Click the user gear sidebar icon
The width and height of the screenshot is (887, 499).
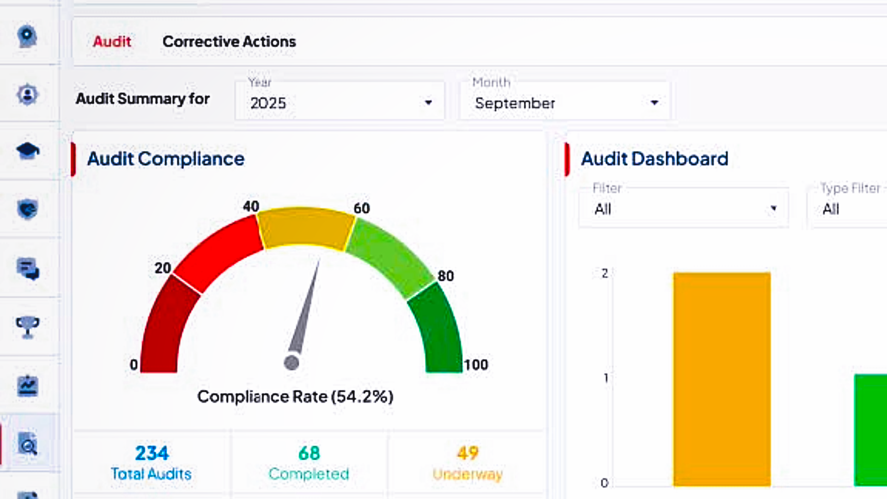(27, 95)
